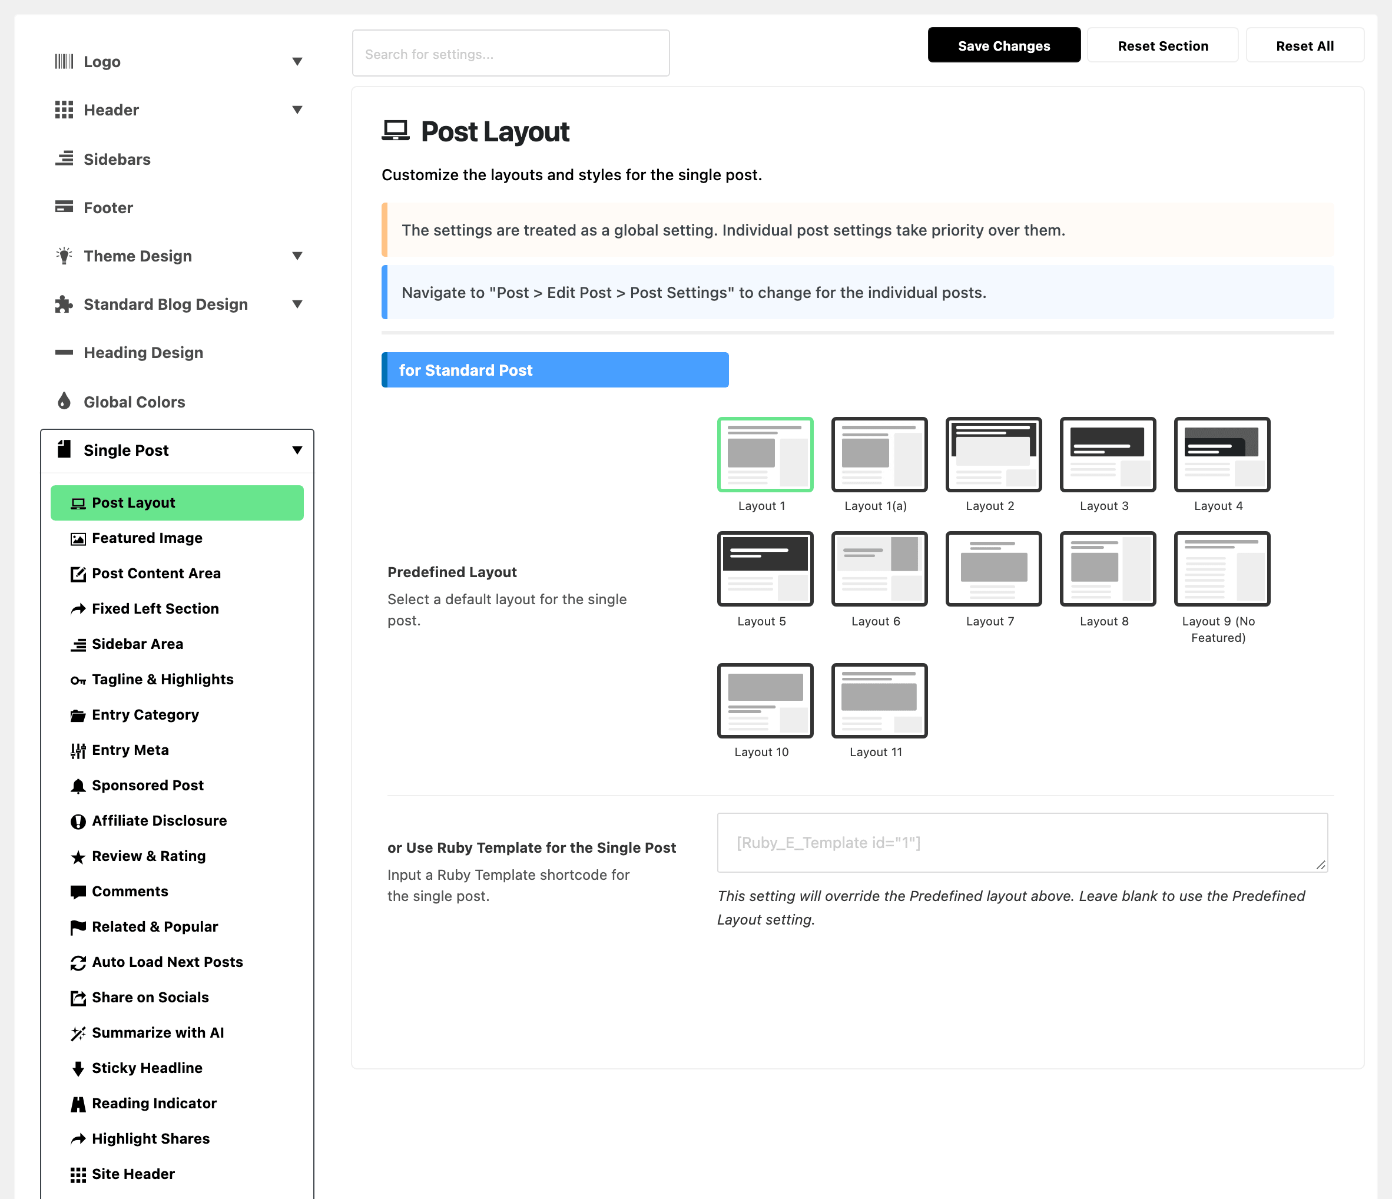Click the Global Colors droplet icon
1392x1199 pixels.
click(64, 401)
